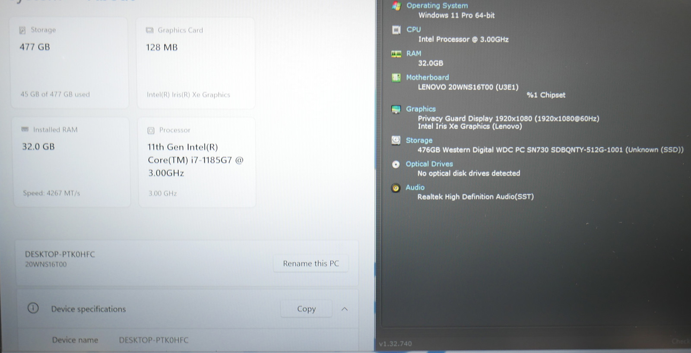Click the Motherboard icon in Speccy
The height and width of the screenshot is (353, 691).
pyautogui.click(x=396, y=78)
